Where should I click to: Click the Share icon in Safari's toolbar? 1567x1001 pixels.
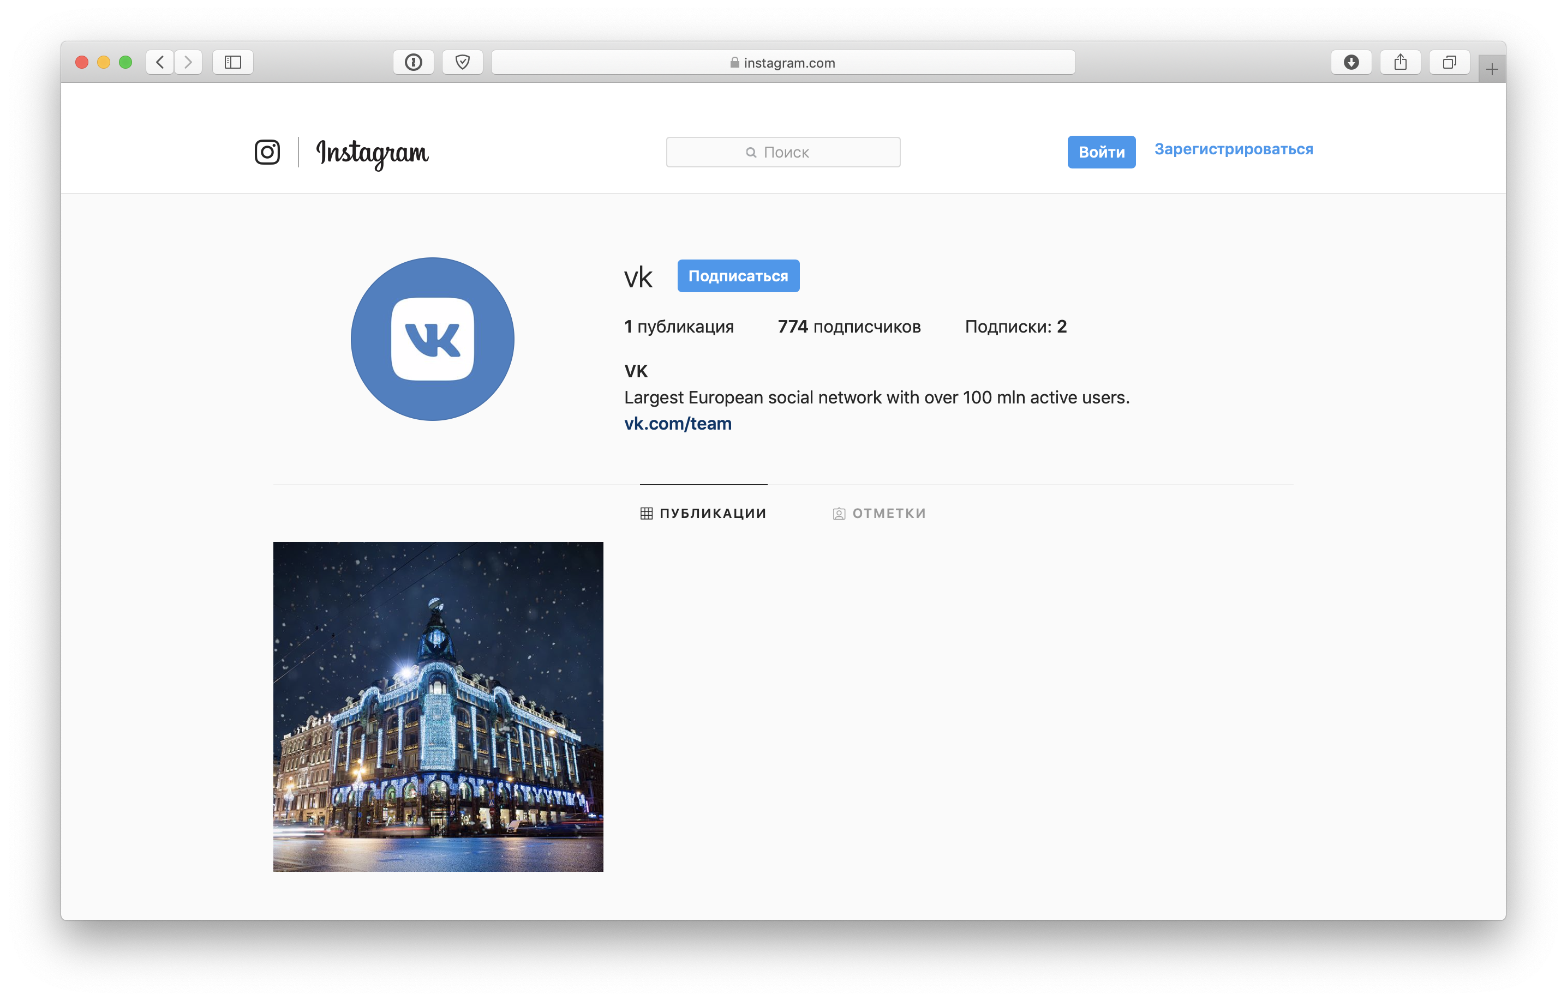(1401, 62)
